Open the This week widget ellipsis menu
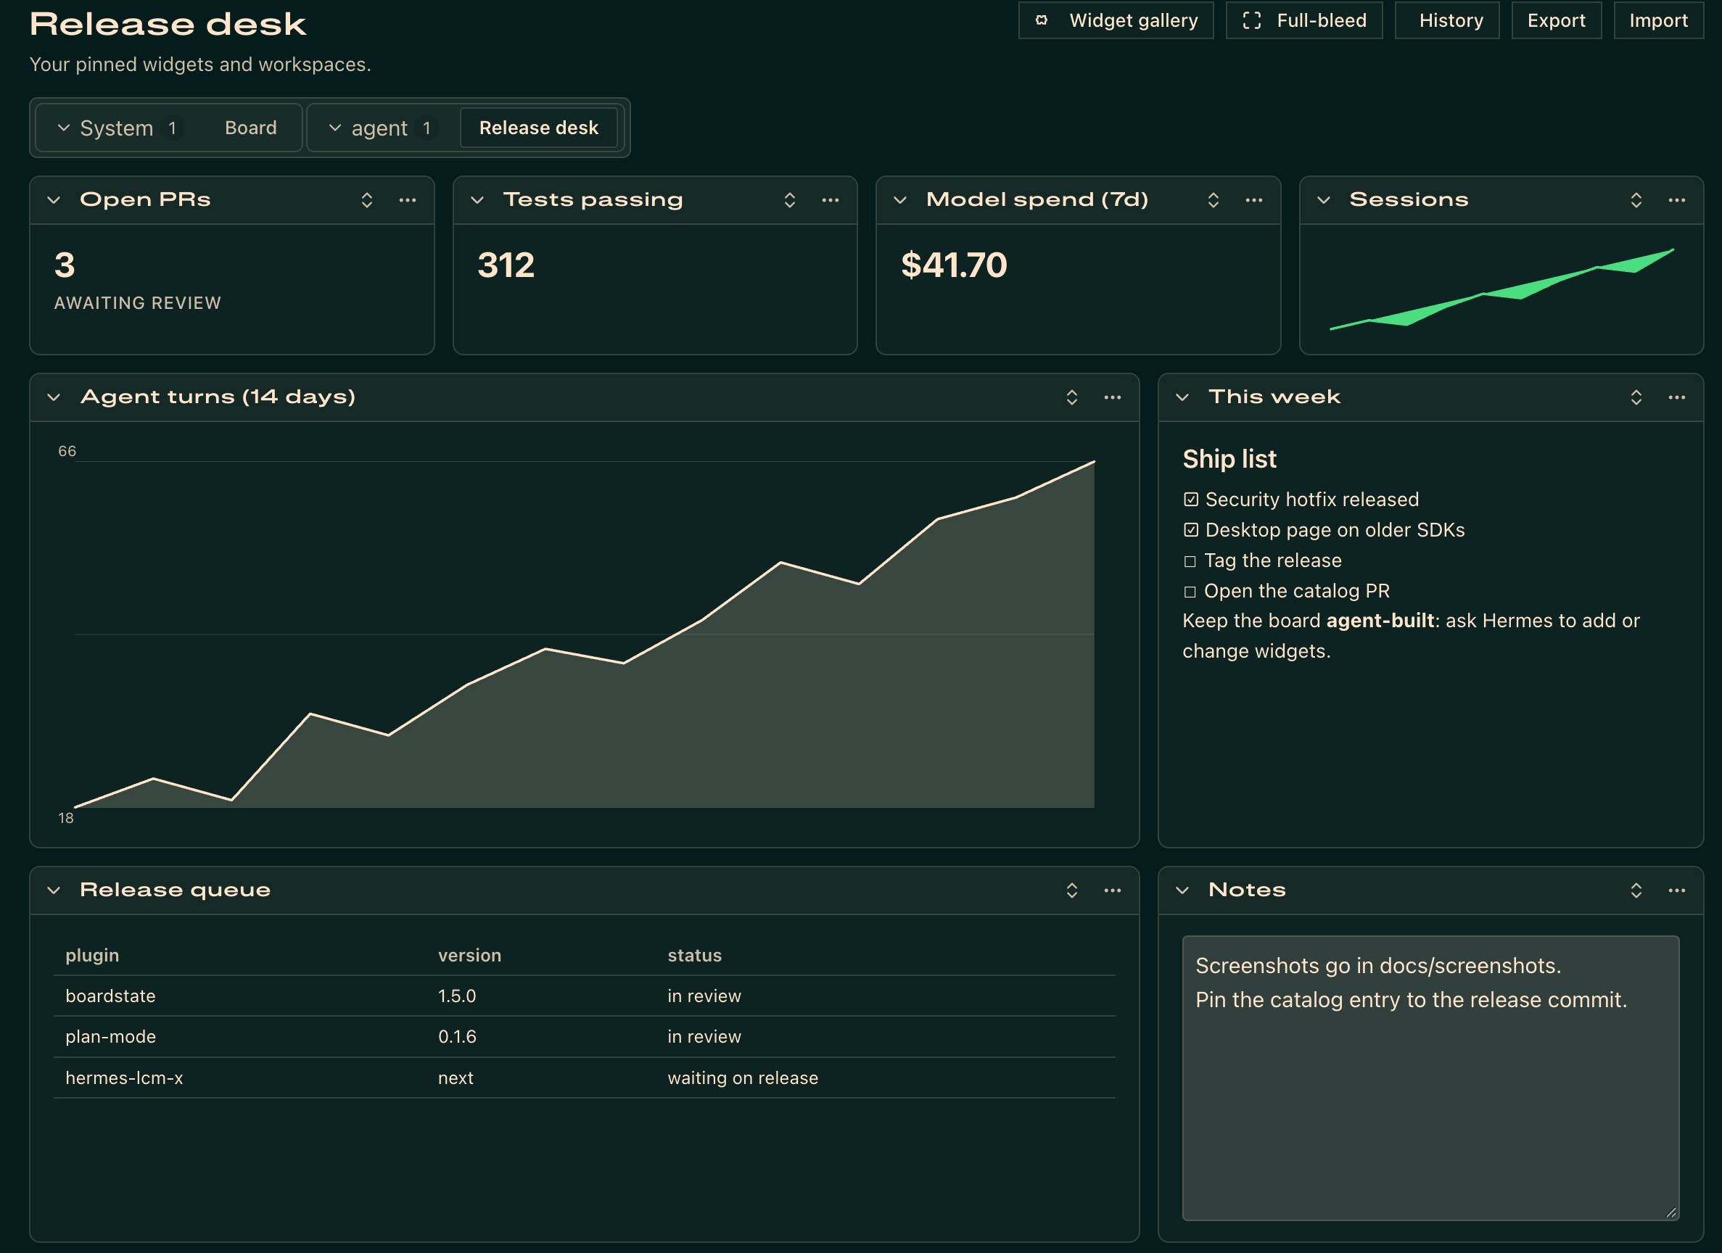 [x=1677, y=397]
